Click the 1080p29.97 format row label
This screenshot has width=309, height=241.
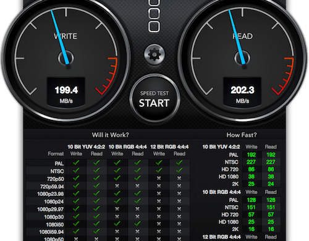click(51, 209)
